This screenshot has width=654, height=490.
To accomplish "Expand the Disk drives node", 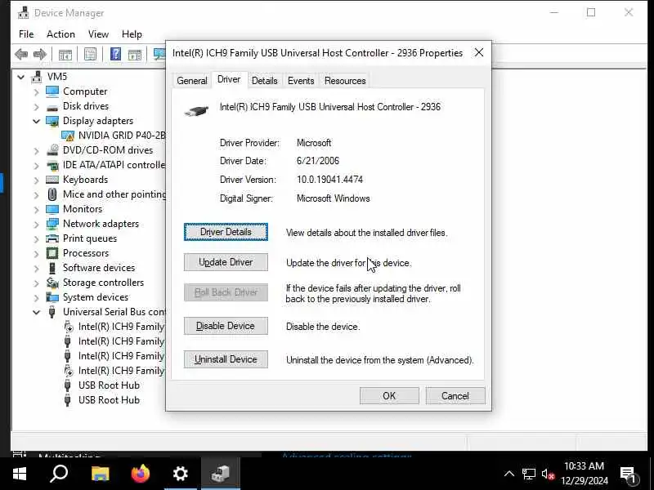I will (x=36, y=107).
